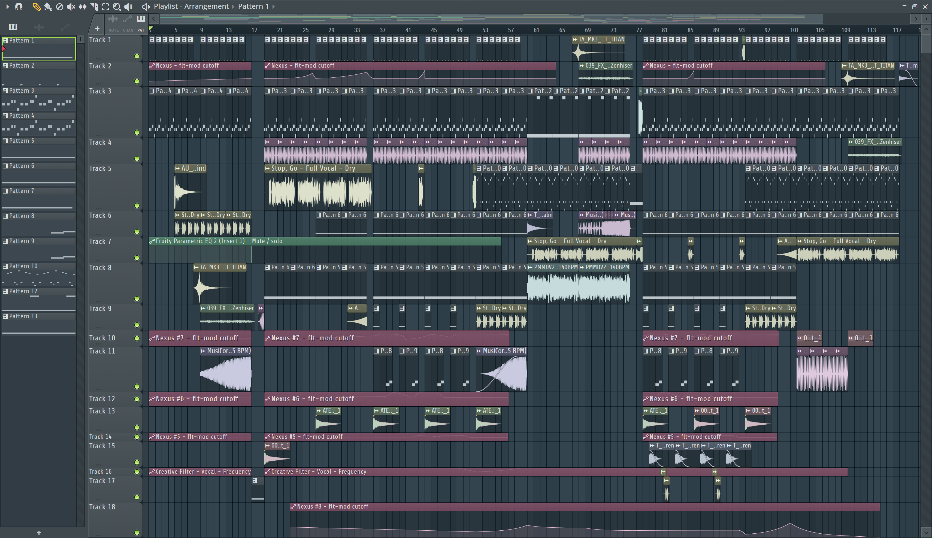Click Playlist - Arrangement title
The height and width of the screenshot is (538, 932).
click(191, 6)
